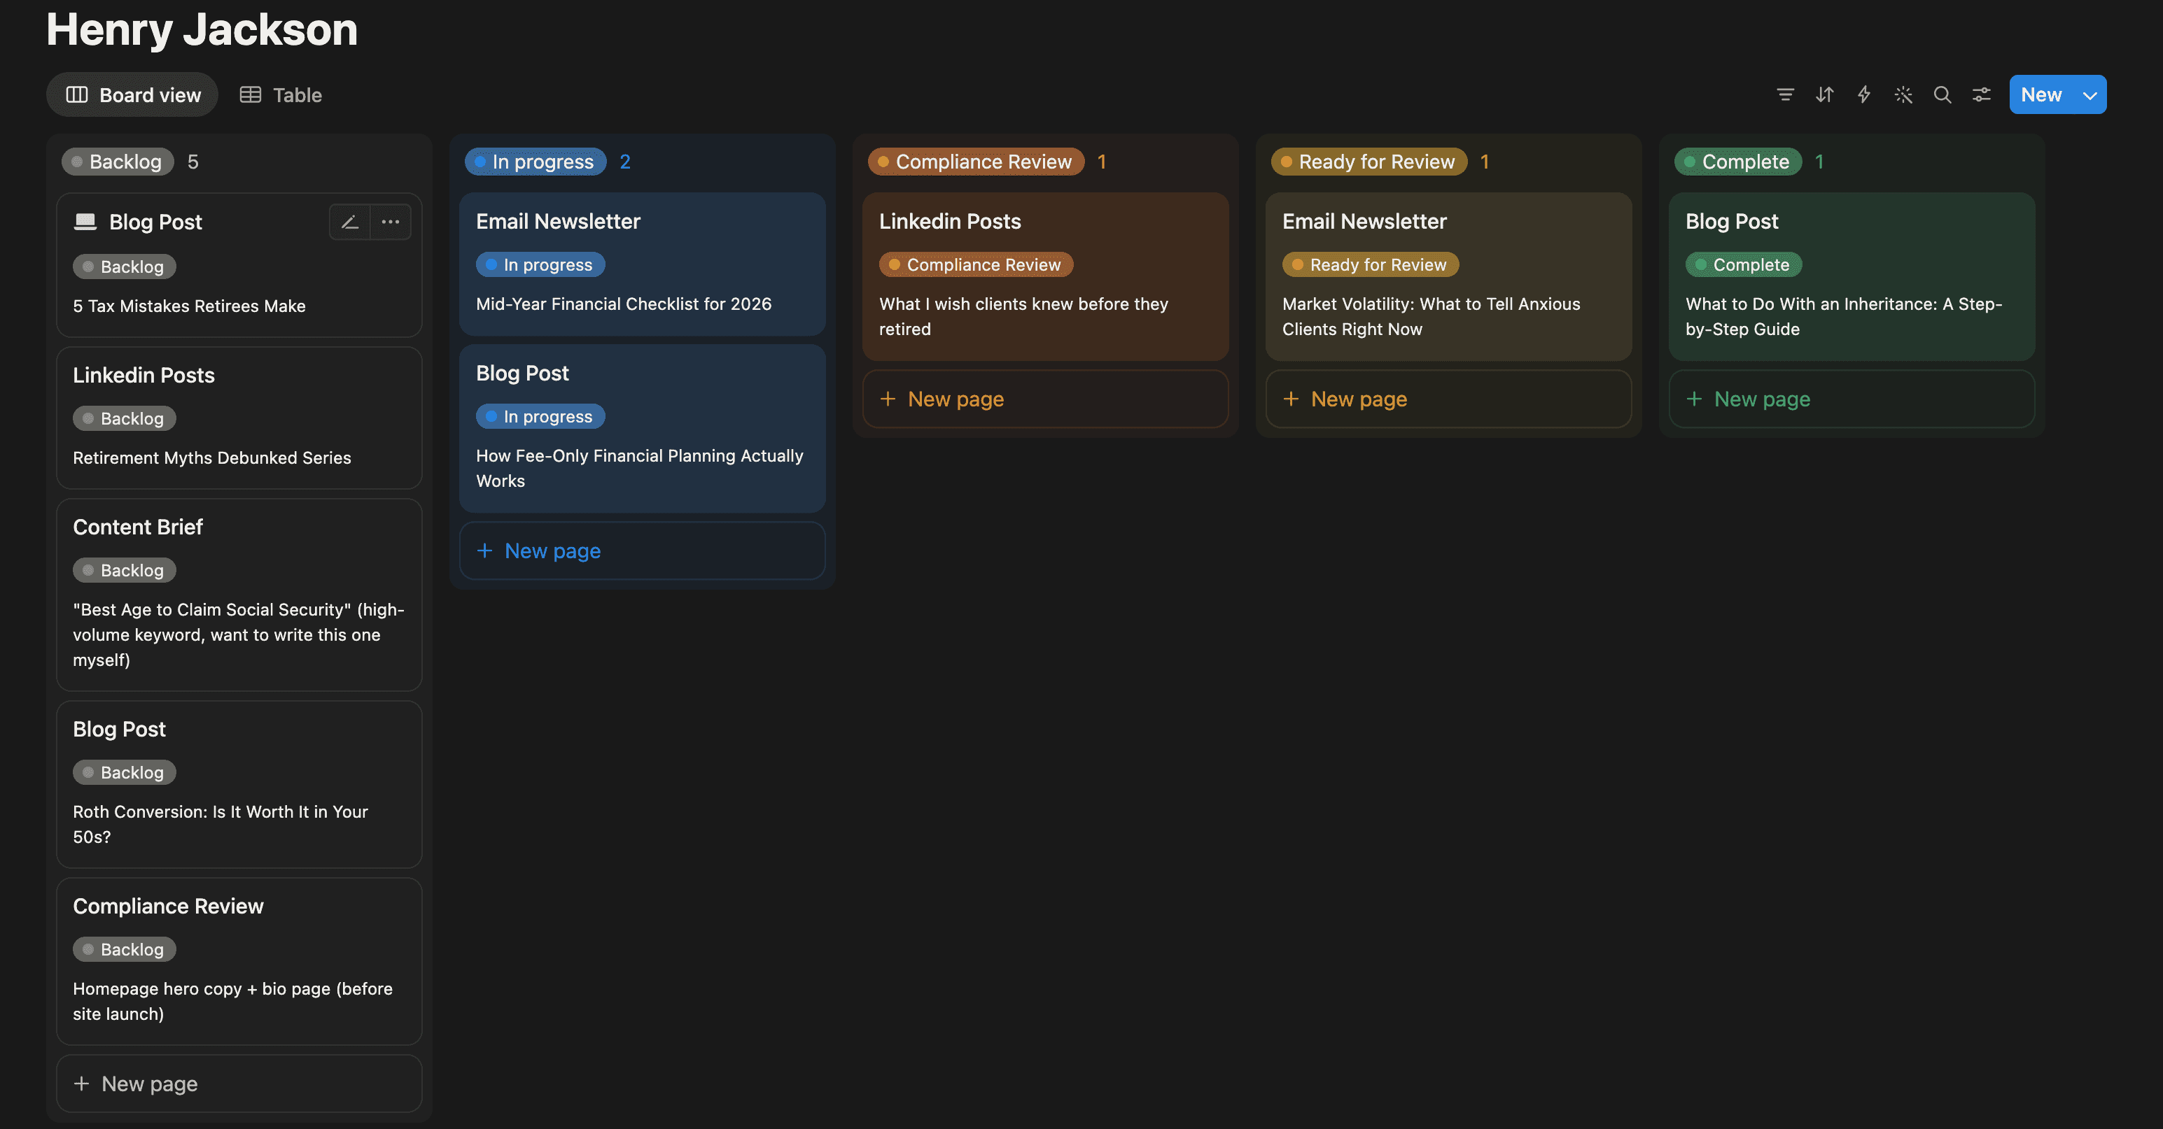Open the Retirement Myths Debunked Series card

239,418
